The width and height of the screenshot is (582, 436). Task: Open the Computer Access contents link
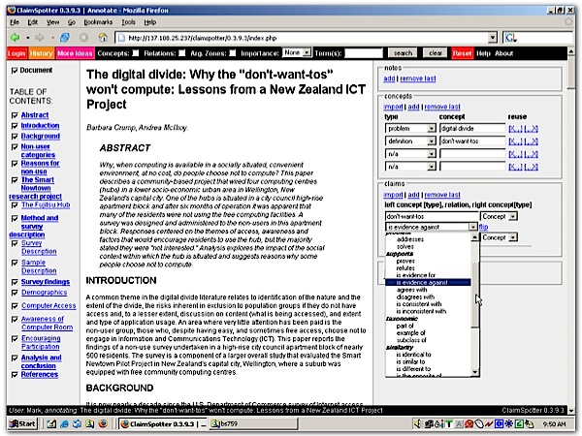coord(48,306)
